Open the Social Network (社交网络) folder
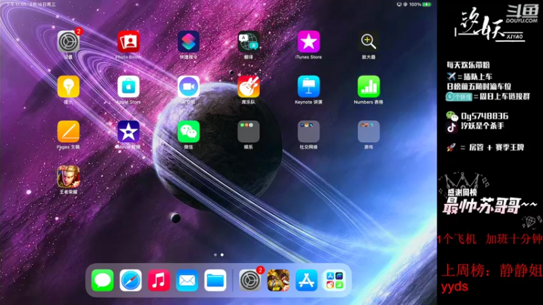The width and height of the screenshot is (543, 305). (x=309, y=131)
